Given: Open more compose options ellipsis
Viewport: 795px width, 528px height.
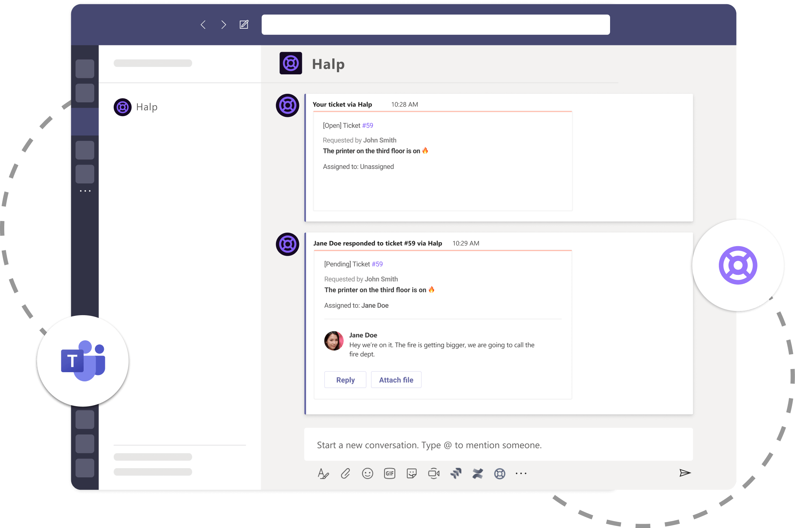Looking at the screenshot, I should point(521,473).
